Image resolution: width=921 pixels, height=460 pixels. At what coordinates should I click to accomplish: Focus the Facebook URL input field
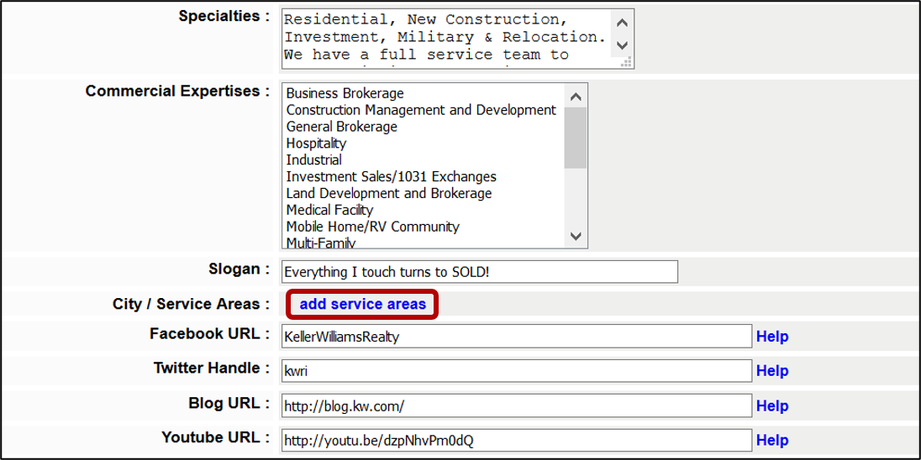(516, 337)
